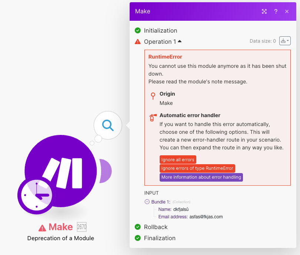Open the download output bundles dropdown
This screenshot has height=255, width=300.
285,41
